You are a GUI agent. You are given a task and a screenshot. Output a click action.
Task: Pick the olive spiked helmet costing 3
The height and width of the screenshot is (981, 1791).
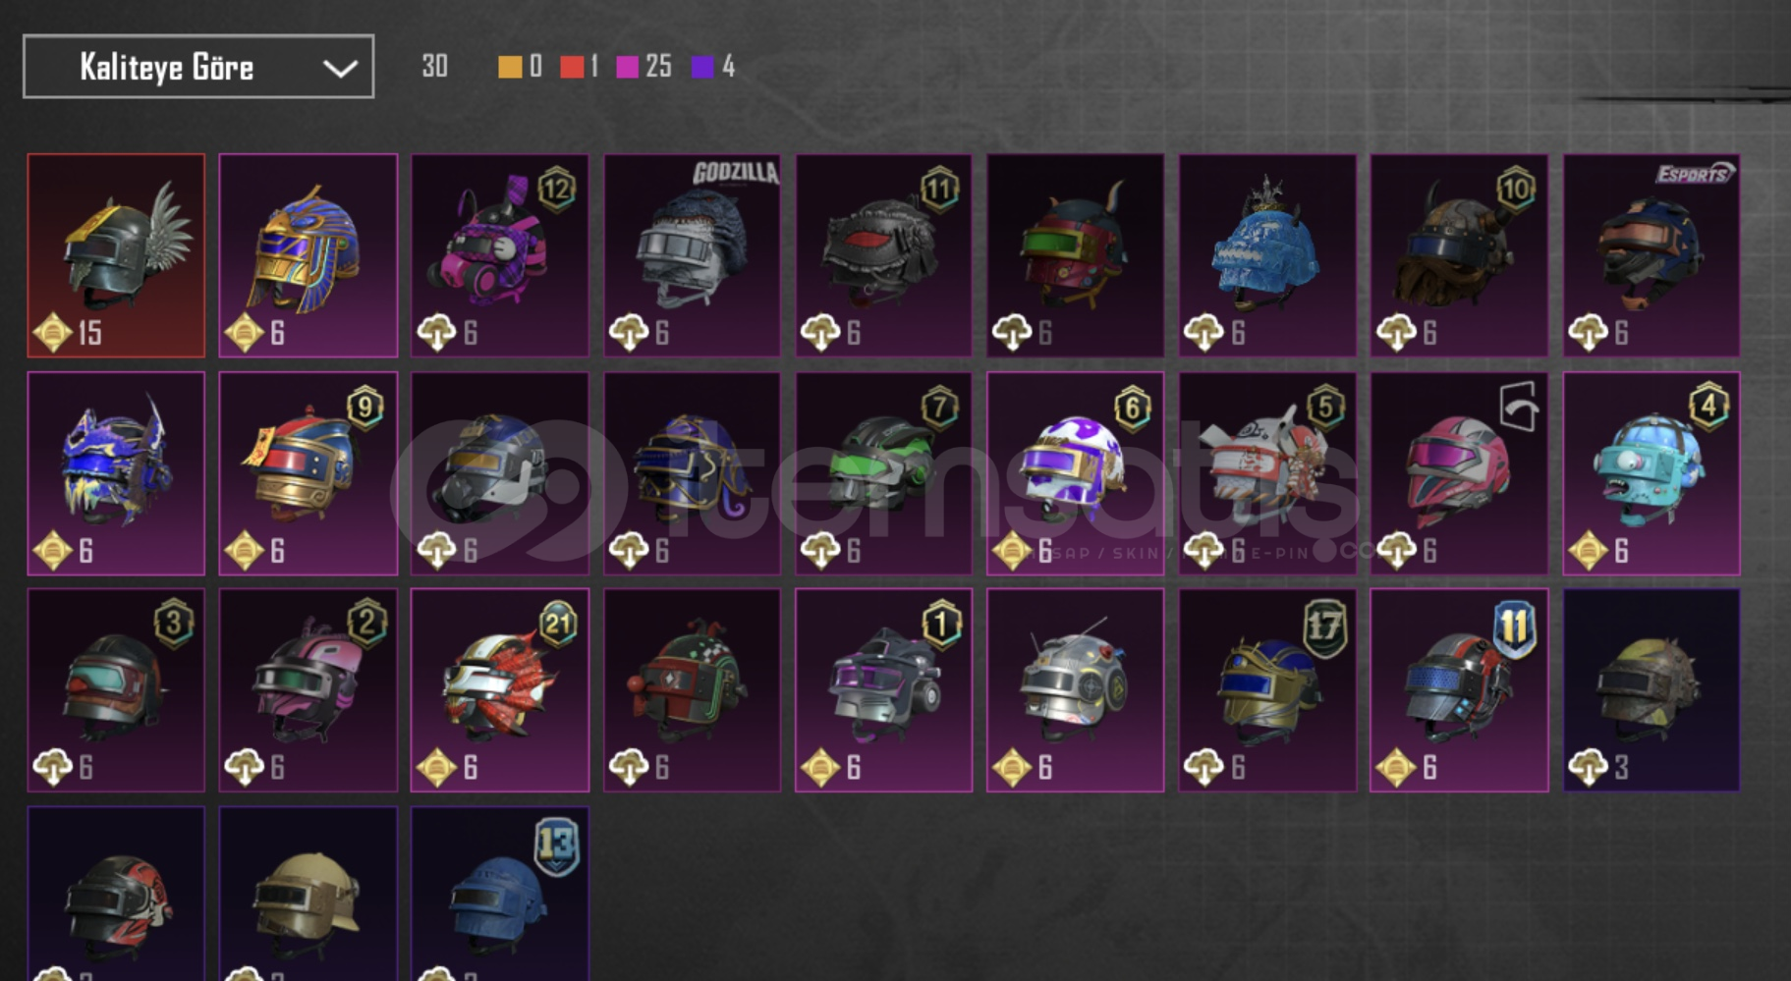[1651, 690]
